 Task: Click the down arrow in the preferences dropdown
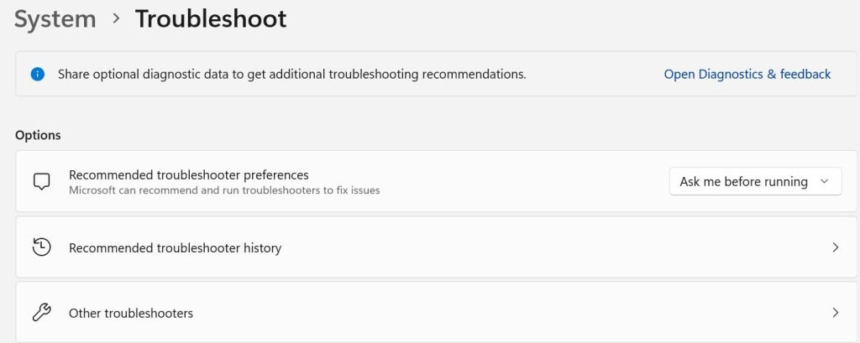(824, 181)
